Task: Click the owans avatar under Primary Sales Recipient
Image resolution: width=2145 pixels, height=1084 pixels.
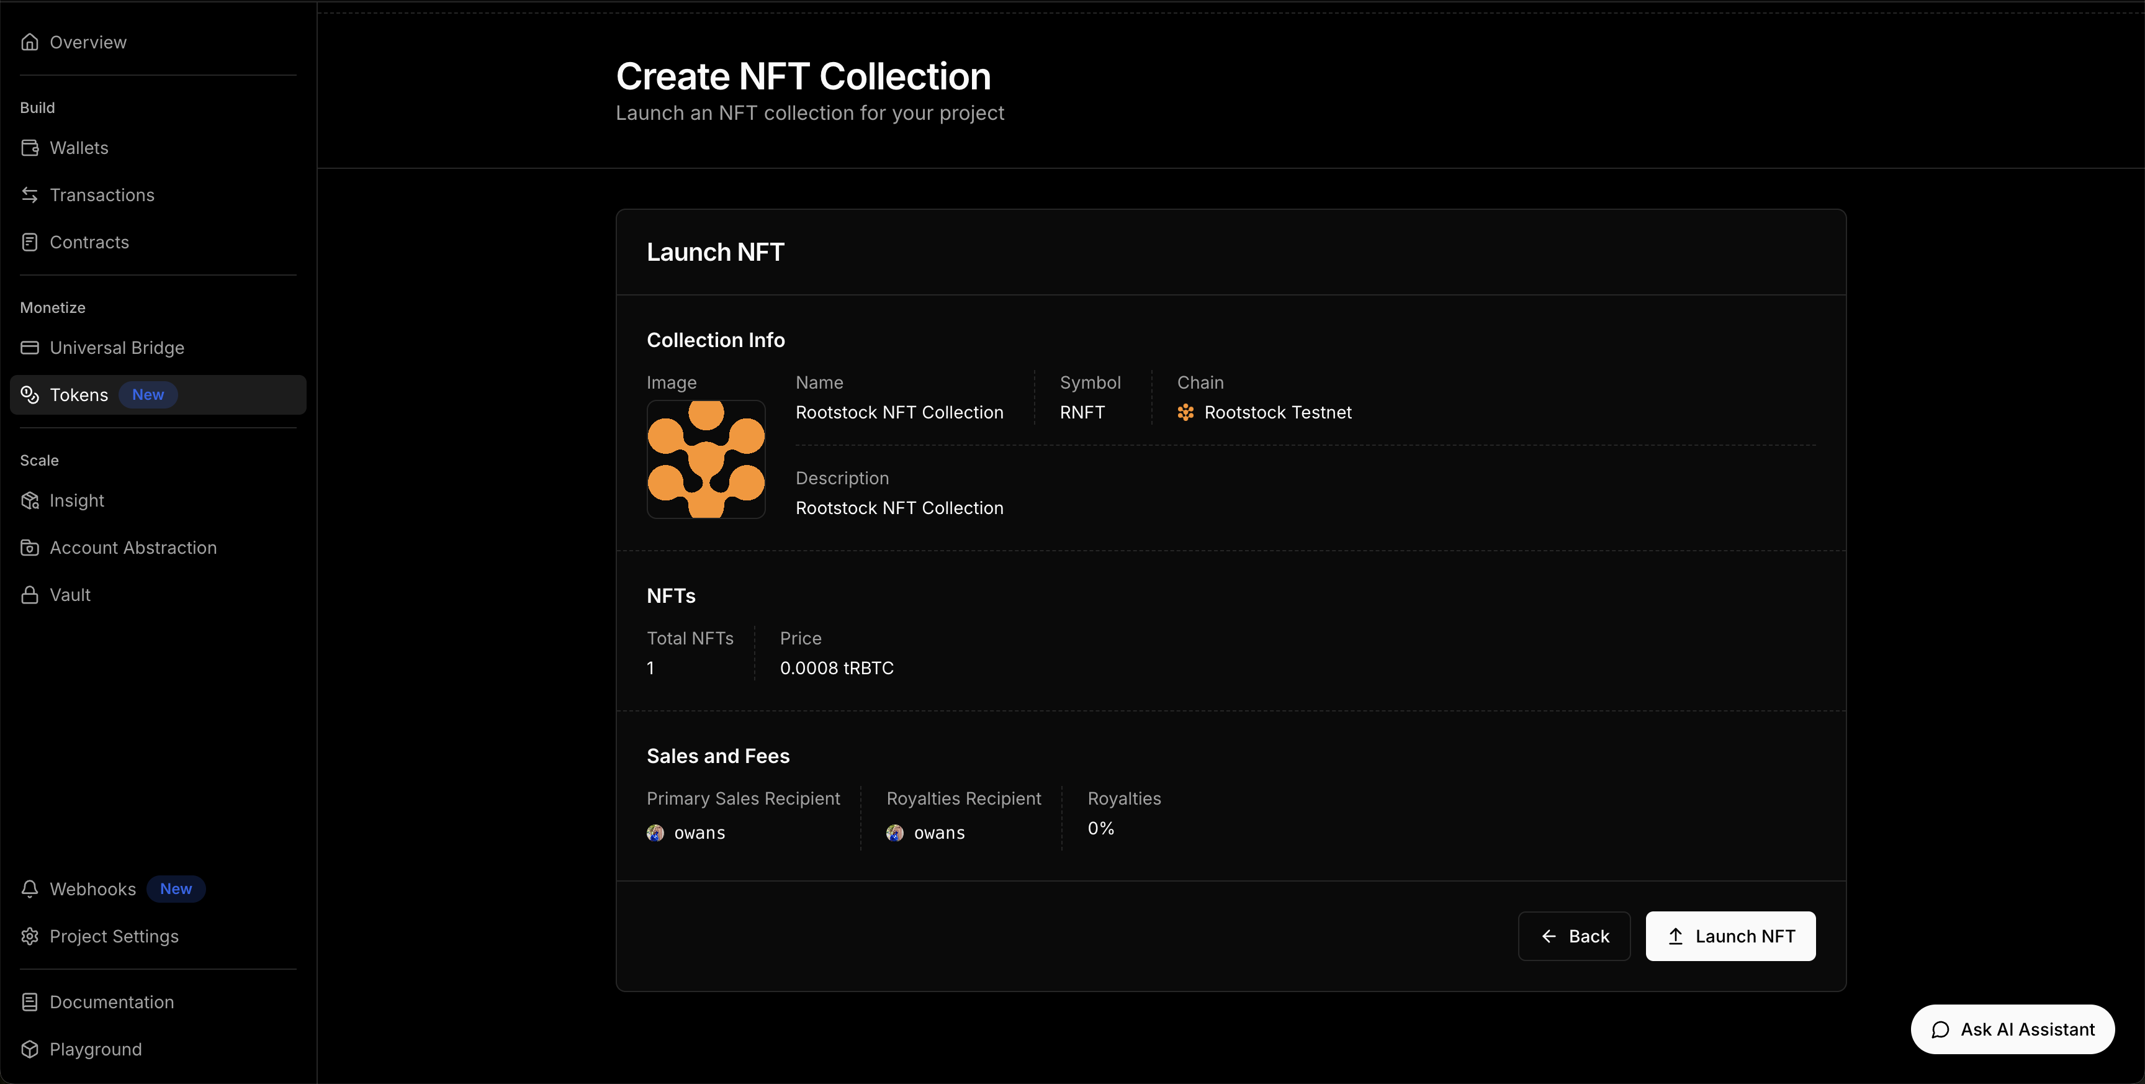Action: point(655,833)
